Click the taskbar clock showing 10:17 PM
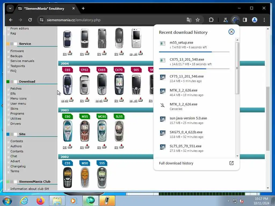 pyautogui.click(x=261, y=201)
